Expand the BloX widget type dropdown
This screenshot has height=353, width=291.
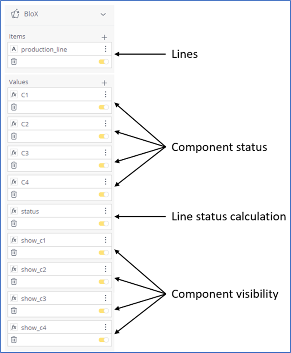point(103,14)
